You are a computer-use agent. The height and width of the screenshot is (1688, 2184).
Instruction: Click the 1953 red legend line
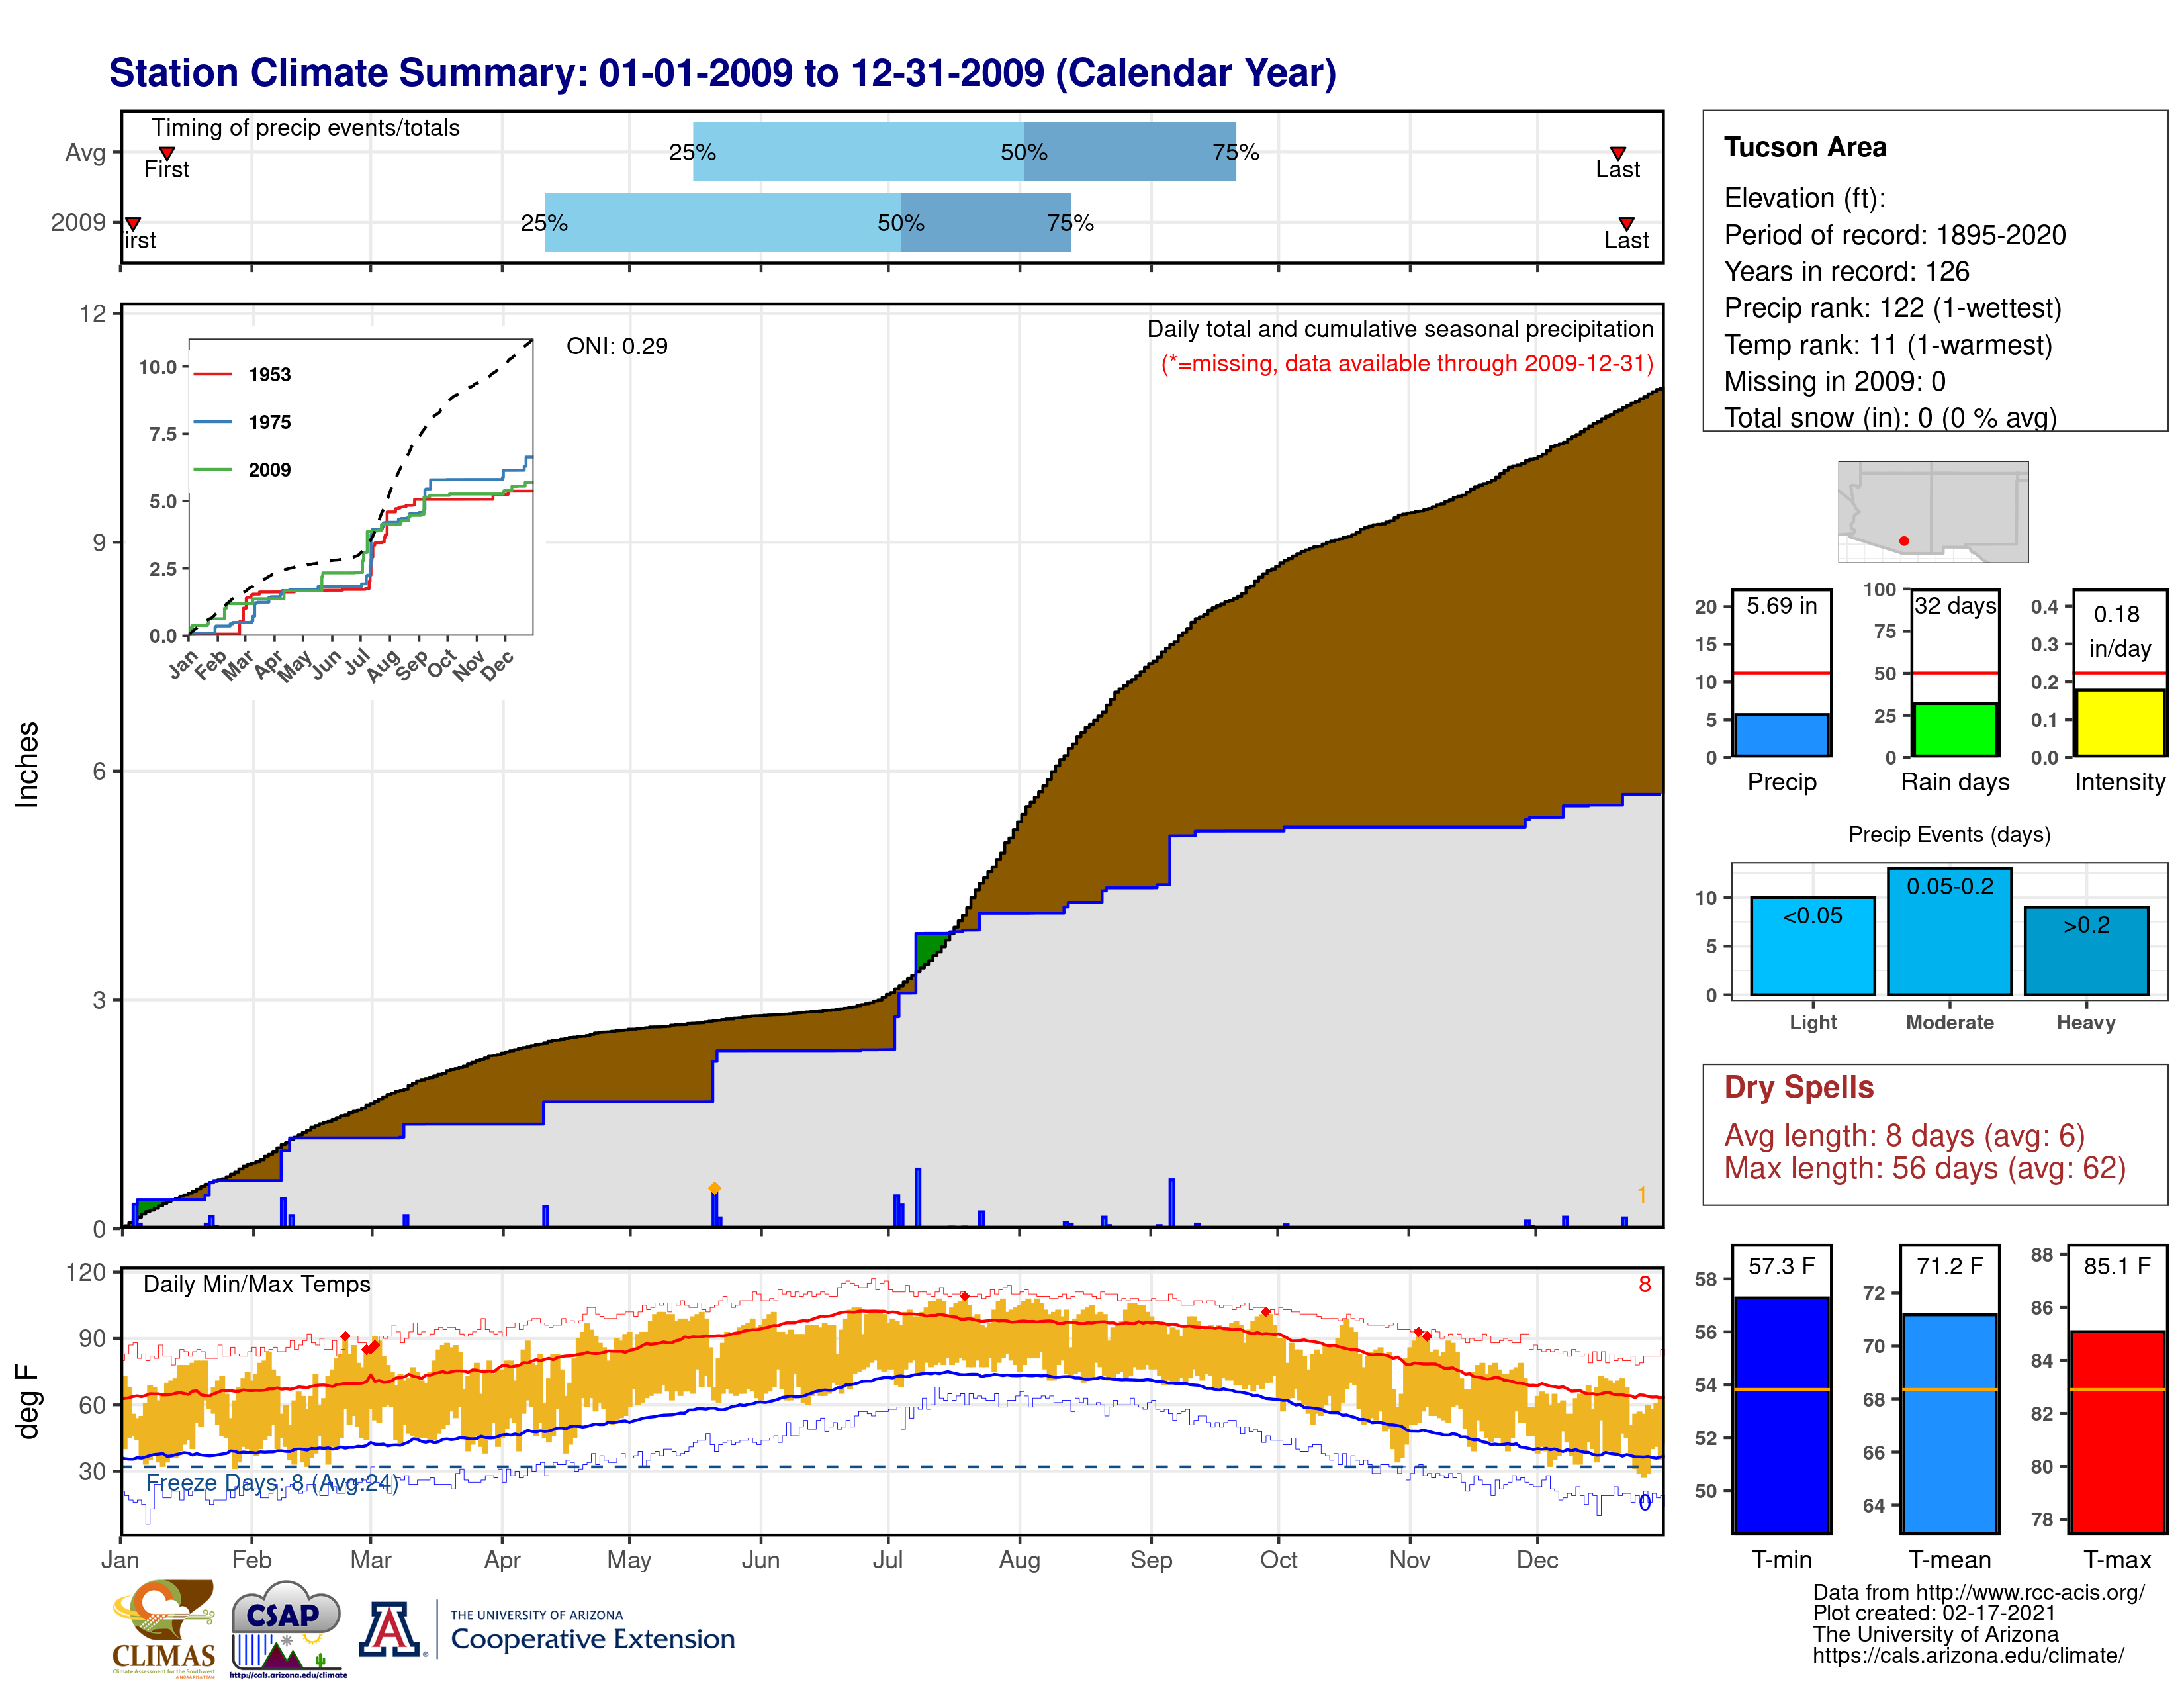click(x=212, y=375)
